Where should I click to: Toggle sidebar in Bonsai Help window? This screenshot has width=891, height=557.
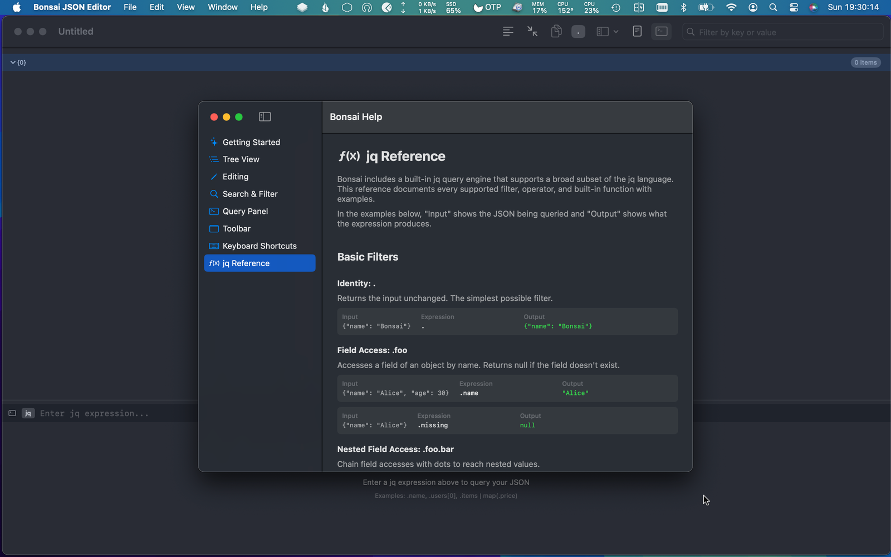coord(265,116)
